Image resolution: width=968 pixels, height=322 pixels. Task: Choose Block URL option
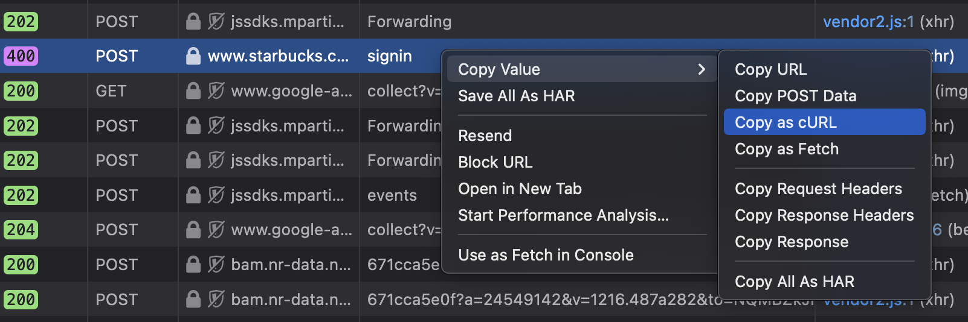click(x=495, y=162)
